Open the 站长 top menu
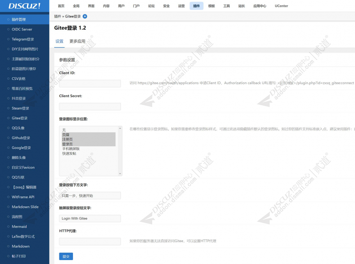Viewport: 355px width, 264px height. pos(241,6)
